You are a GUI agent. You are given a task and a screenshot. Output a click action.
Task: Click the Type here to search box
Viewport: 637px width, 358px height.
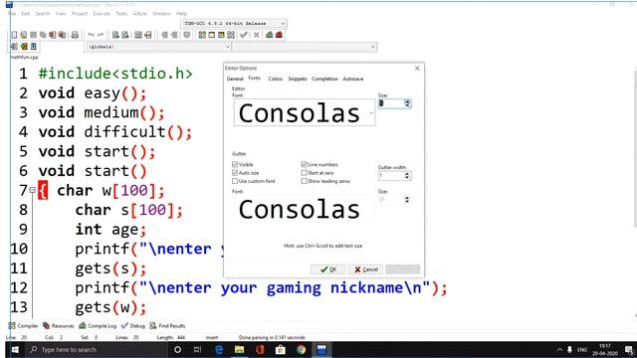coord(97,349)
